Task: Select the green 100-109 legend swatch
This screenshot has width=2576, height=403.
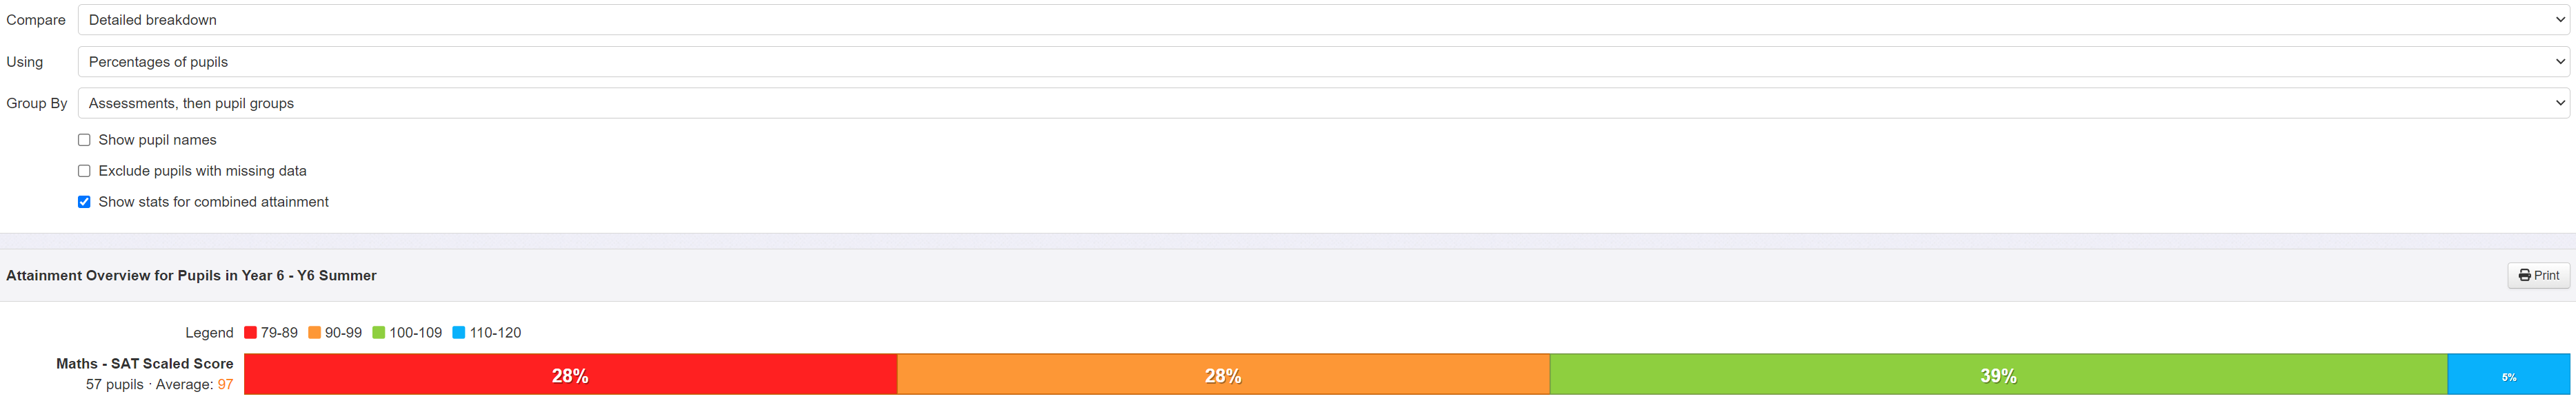Action: click(x=379, y=333)
